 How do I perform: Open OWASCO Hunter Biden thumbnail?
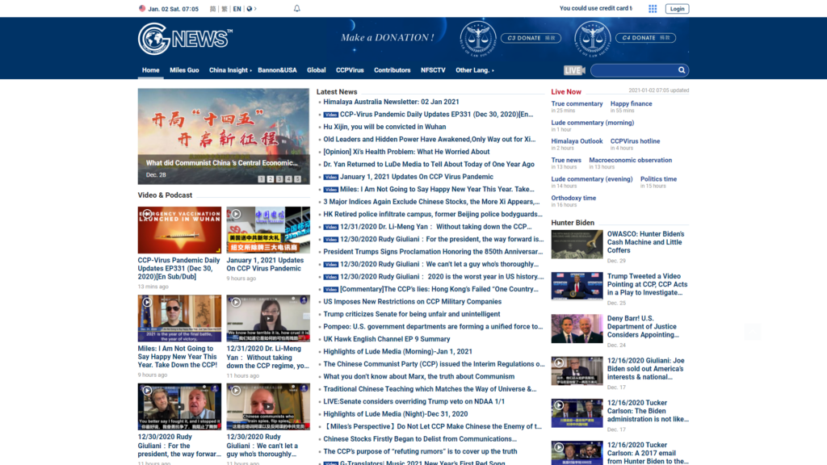pyautogui.click(x=577, y=244)
